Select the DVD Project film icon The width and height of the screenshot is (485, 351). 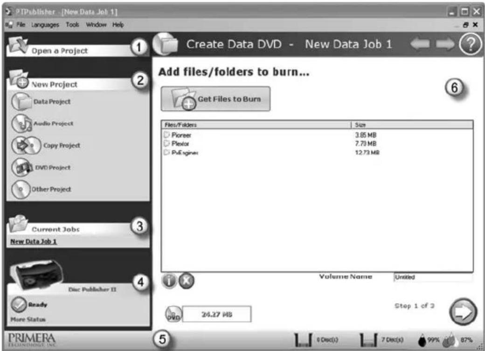(22, 167)
